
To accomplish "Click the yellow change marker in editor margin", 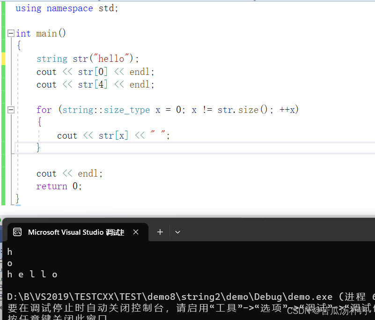I will [x=3, y=59].
